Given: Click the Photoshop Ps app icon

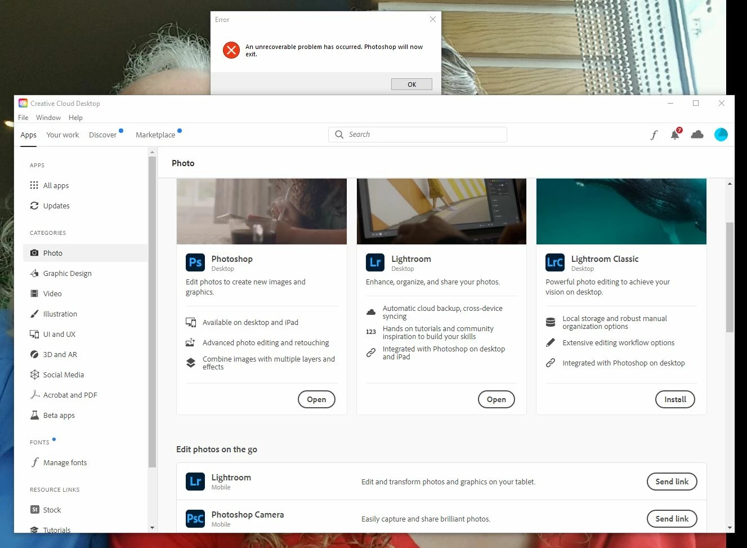Looking at the screenshot, I should (x=195, y=262).
